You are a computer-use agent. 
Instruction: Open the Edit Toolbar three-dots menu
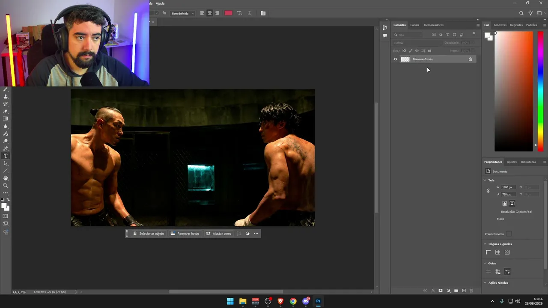click(6, 193)
